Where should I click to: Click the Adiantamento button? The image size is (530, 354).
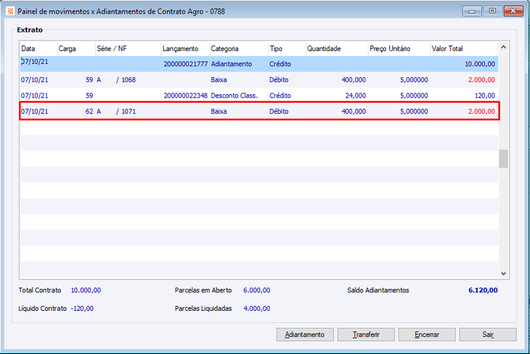[x=305, y=334]
